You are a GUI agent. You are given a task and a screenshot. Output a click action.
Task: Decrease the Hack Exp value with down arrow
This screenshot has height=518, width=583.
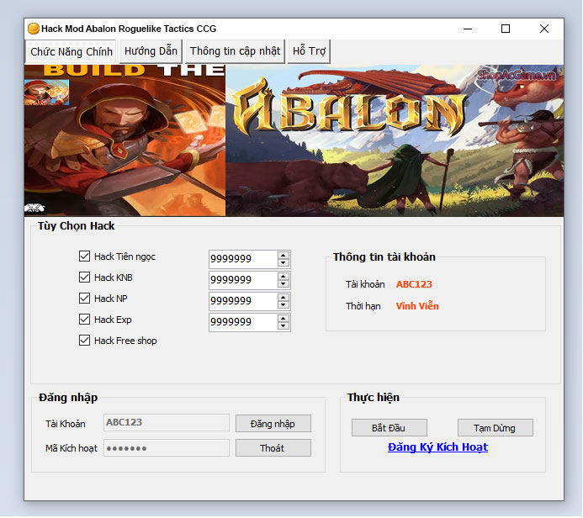pyautogui.click(x=284, y=326)
